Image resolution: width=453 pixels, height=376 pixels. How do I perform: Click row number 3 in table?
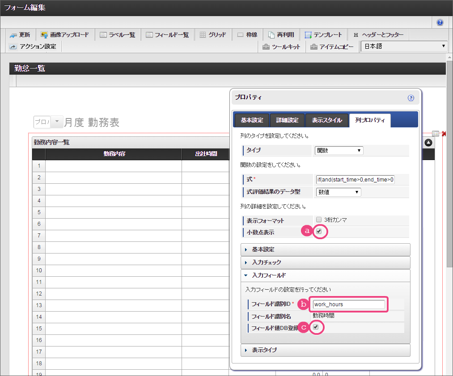[x=39, y=189]
